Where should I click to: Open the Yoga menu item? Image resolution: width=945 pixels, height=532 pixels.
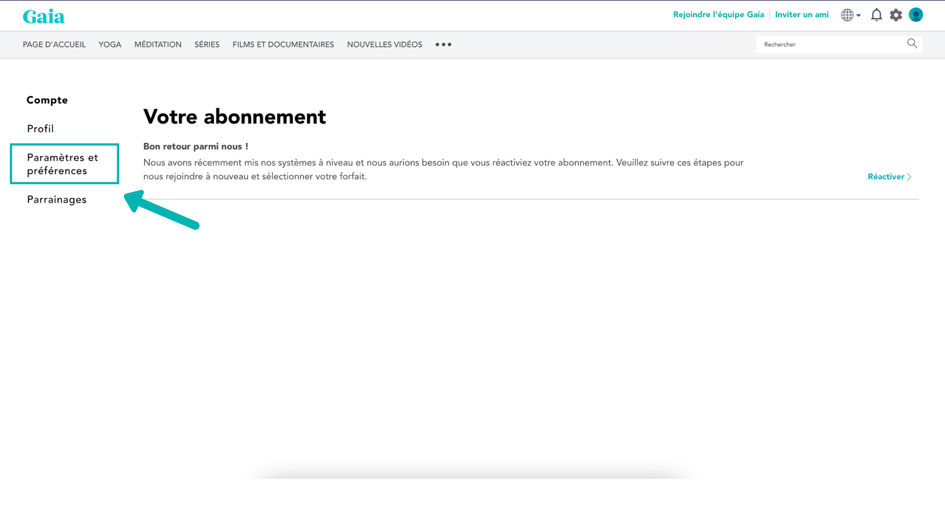pyautogui.click(x=110, y=44)
